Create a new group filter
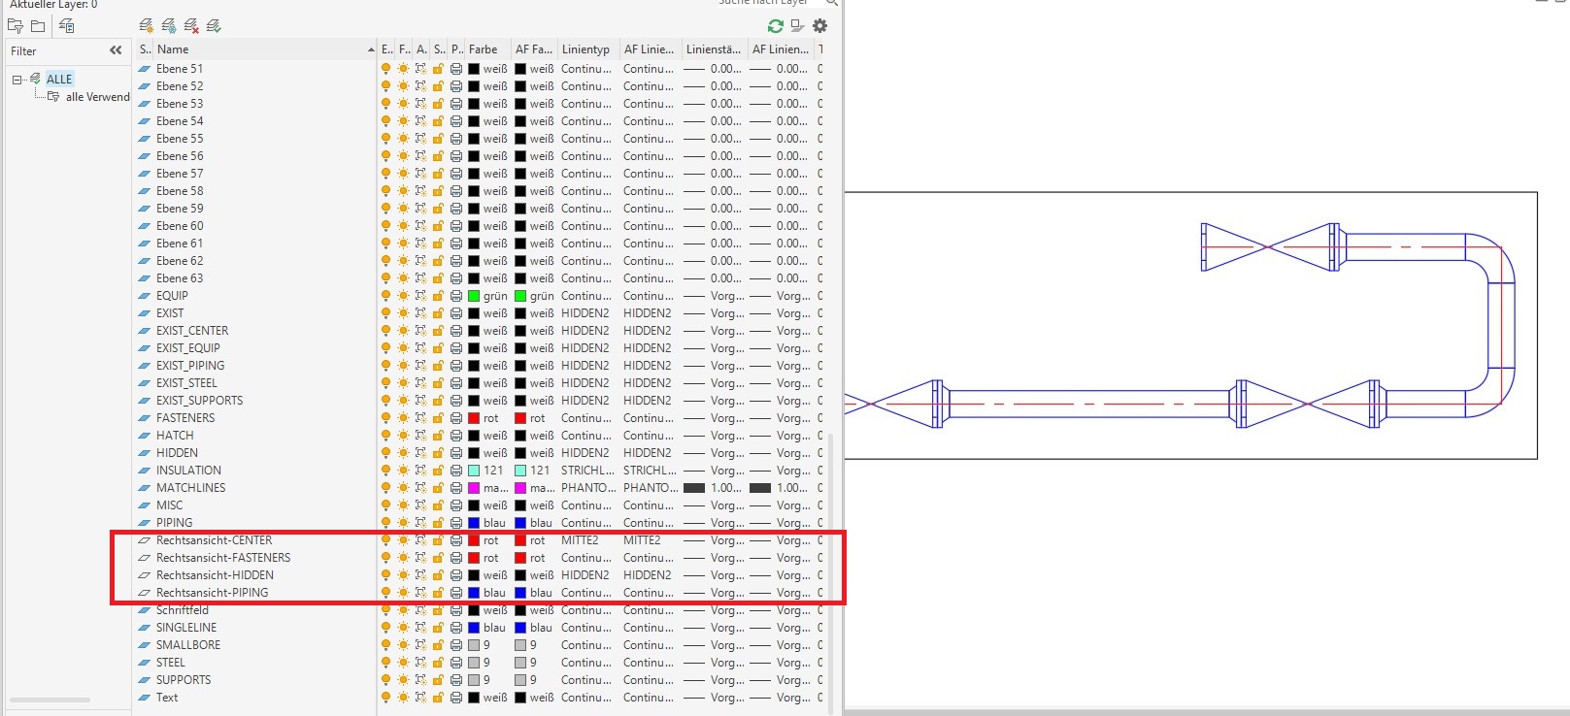Viewport: 1570px width, 716px height. point(38,26)
